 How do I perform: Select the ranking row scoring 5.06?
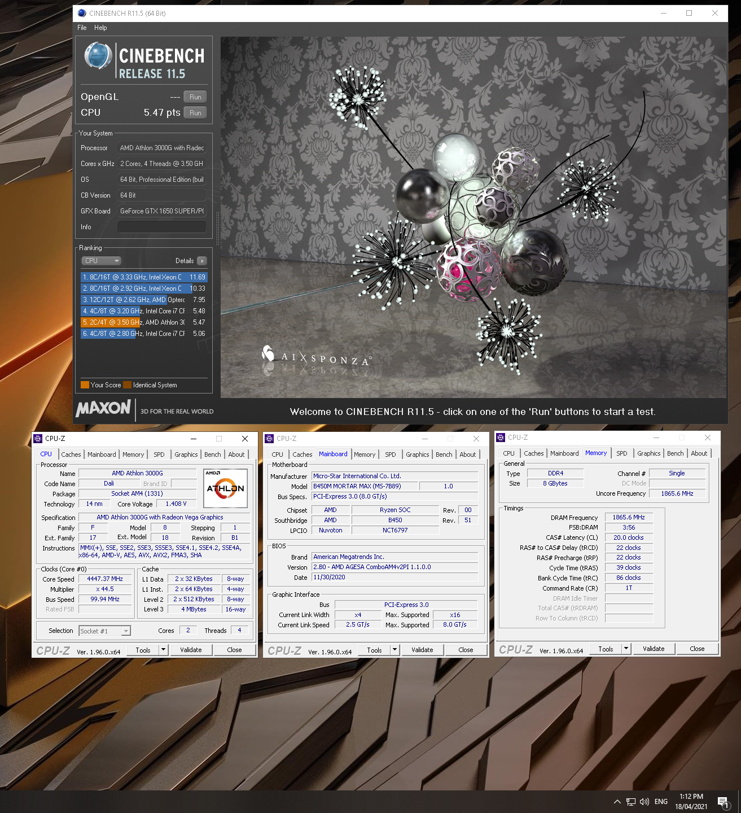144,334
